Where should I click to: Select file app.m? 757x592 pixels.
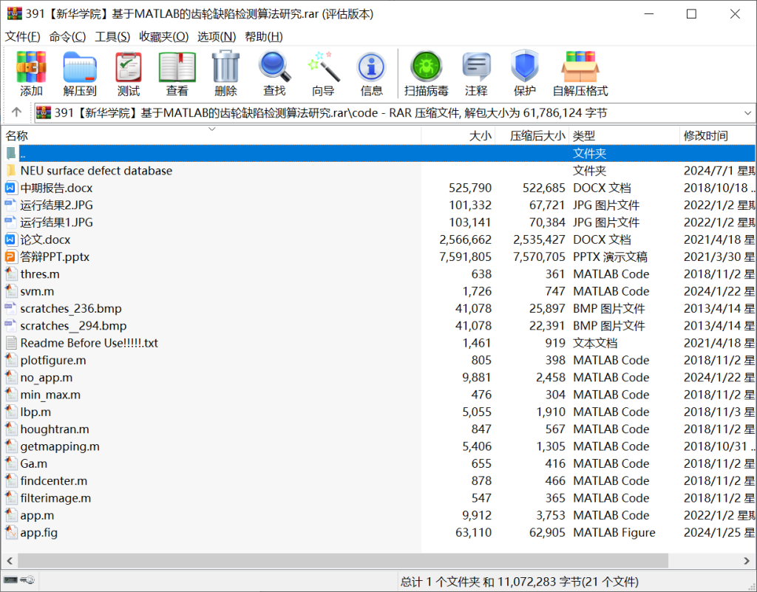pyautogui.click(x=37, y=515)
